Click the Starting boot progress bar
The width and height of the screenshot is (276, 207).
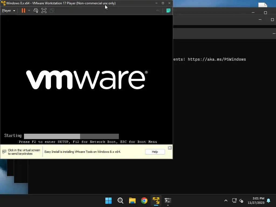[71, 136]
